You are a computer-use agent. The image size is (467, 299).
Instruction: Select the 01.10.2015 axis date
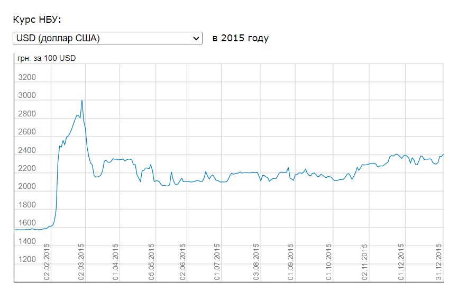point(329,261)
